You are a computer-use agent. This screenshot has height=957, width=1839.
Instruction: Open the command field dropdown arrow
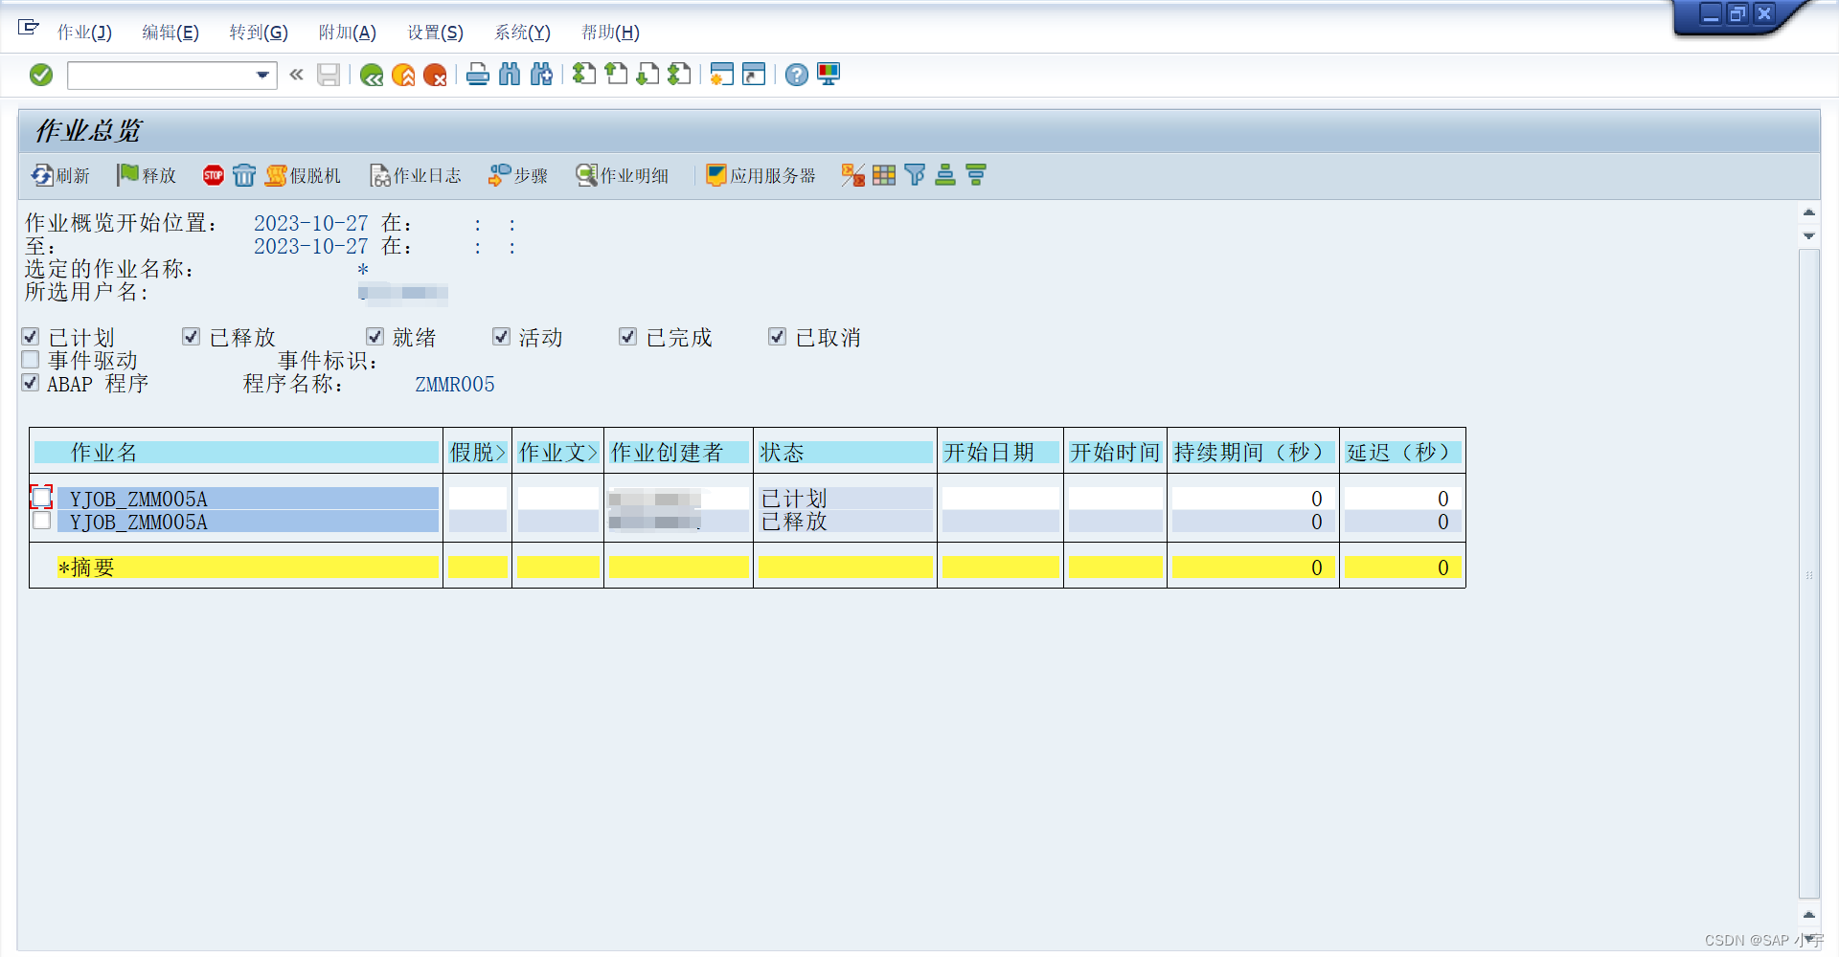click(x=261, y=75)
